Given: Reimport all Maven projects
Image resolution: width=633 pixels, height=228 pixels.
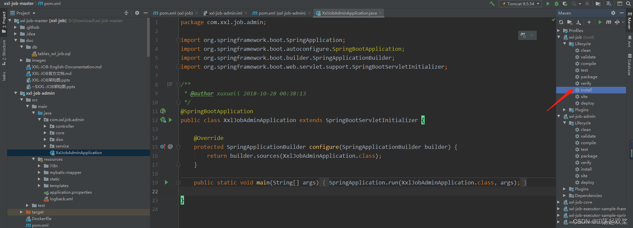Looking at the screenshot, I should [x=561, y=22].
